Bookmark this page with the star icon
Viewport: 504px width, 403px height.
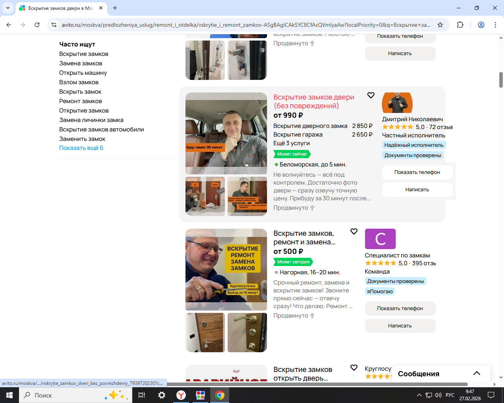tap(440, 25)
